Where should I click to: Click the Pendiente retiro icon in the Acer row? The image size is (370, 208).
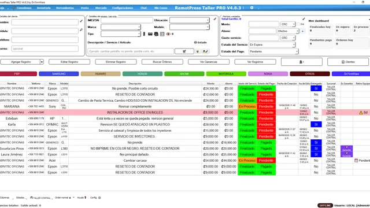point(356,161)
